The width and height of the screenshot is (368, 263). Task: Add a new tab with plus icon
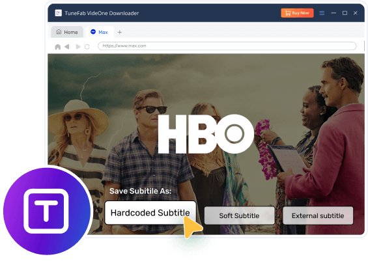(120, 32)
